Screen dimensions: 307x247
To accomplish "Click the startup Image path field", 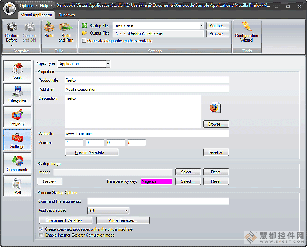I will 113,172.
